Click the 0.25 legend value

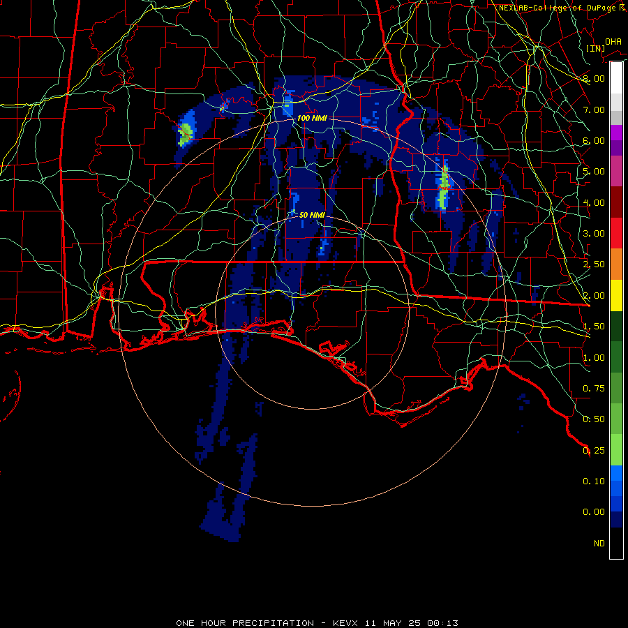(594, 451)
